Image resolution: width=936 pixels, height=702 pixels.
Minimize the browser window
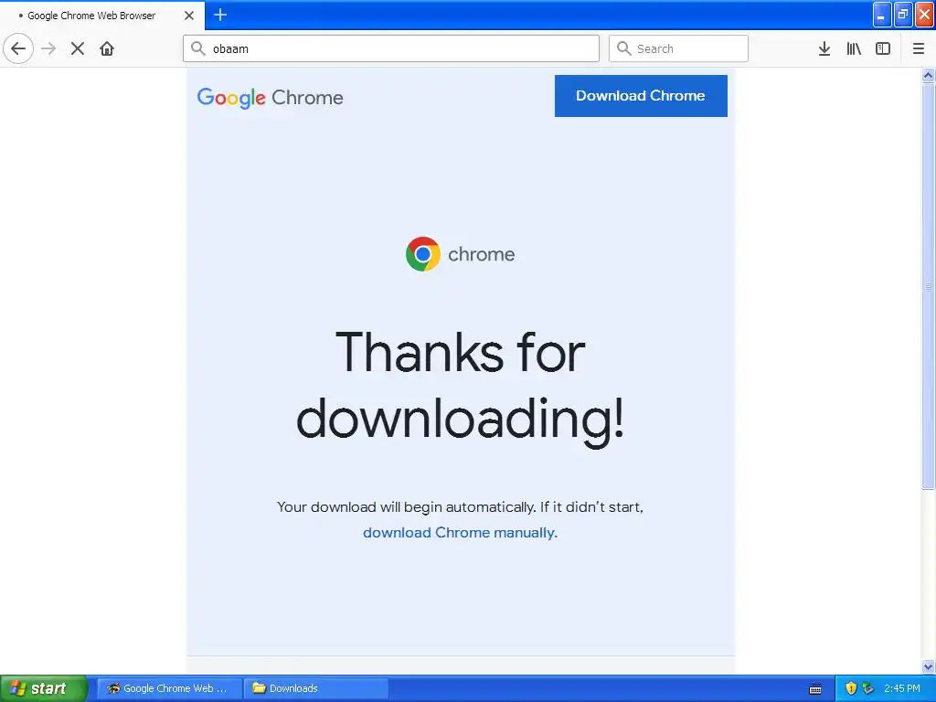point(882,15)
